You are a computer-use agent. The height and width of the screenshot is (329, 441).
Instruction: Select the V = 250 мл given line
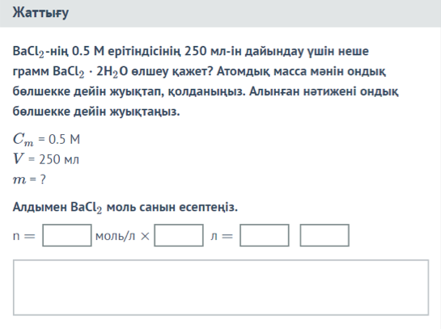46,159
